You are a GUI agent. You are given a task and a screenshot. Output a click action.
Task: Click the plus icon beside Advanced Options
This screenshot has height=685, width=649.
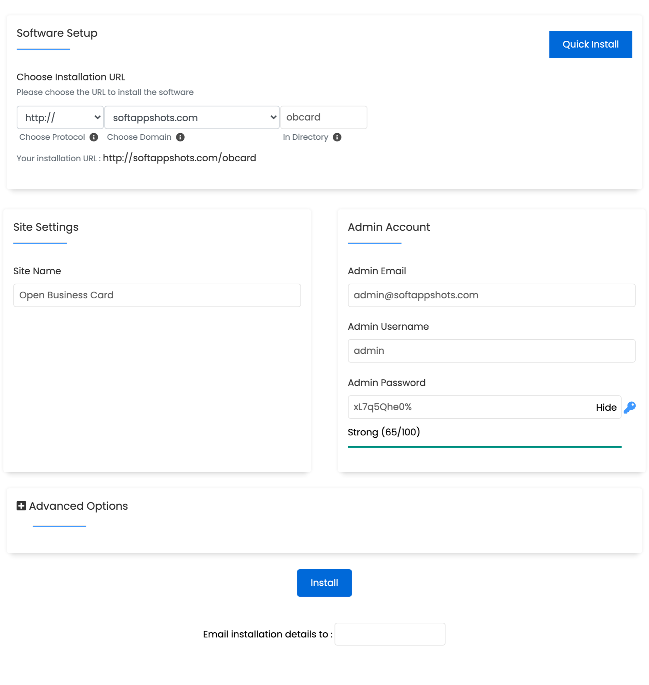[21, 506]
